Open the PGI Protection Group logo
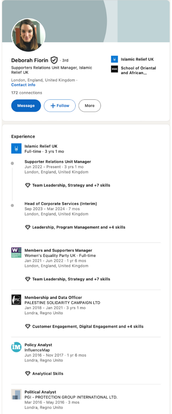The height and width of the screenshot is (414, 172). (16, 394)
